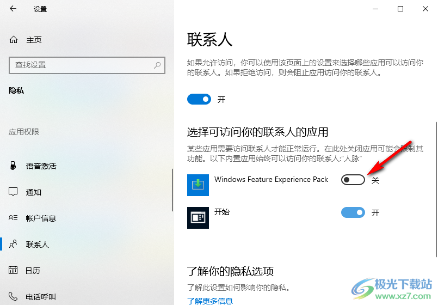Open the 了解更多信息 link
This screenshot has height=305, width=438.
pos(210,301)
